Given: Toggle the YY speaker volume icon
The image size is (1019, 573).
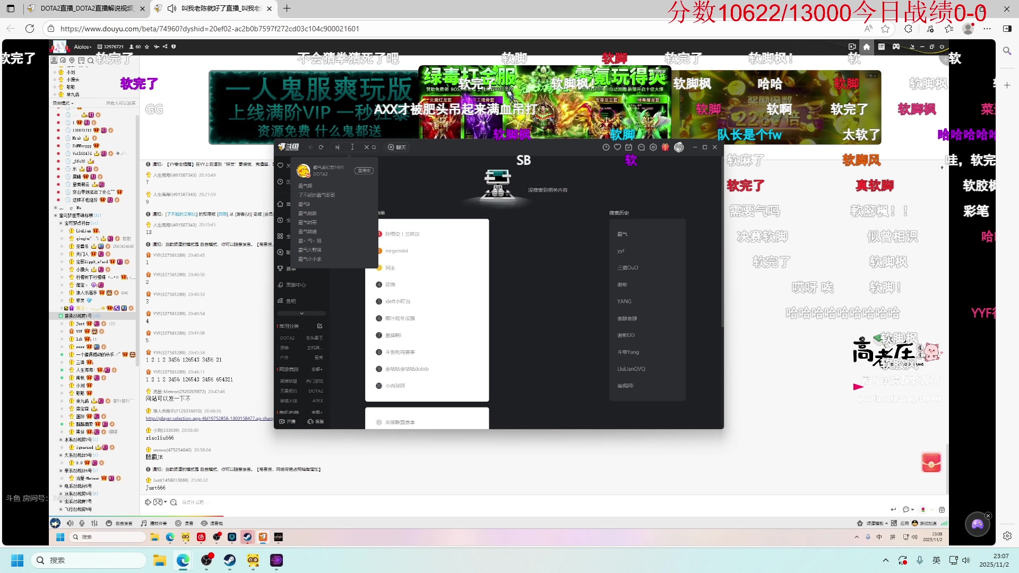Looking at the screenshot, I should [x=70, y=523].
